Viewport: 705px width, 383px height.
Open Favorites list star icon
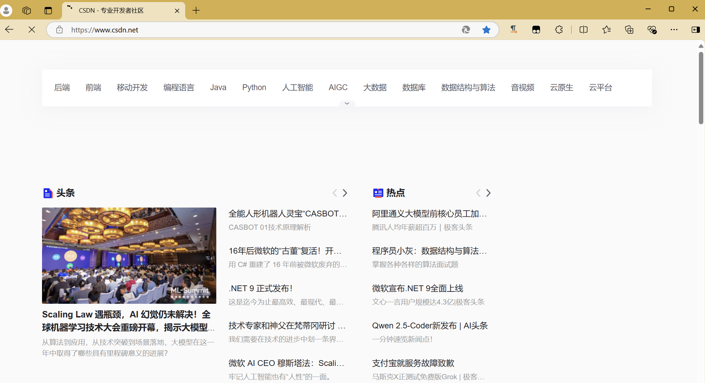(x=607, y=30)
